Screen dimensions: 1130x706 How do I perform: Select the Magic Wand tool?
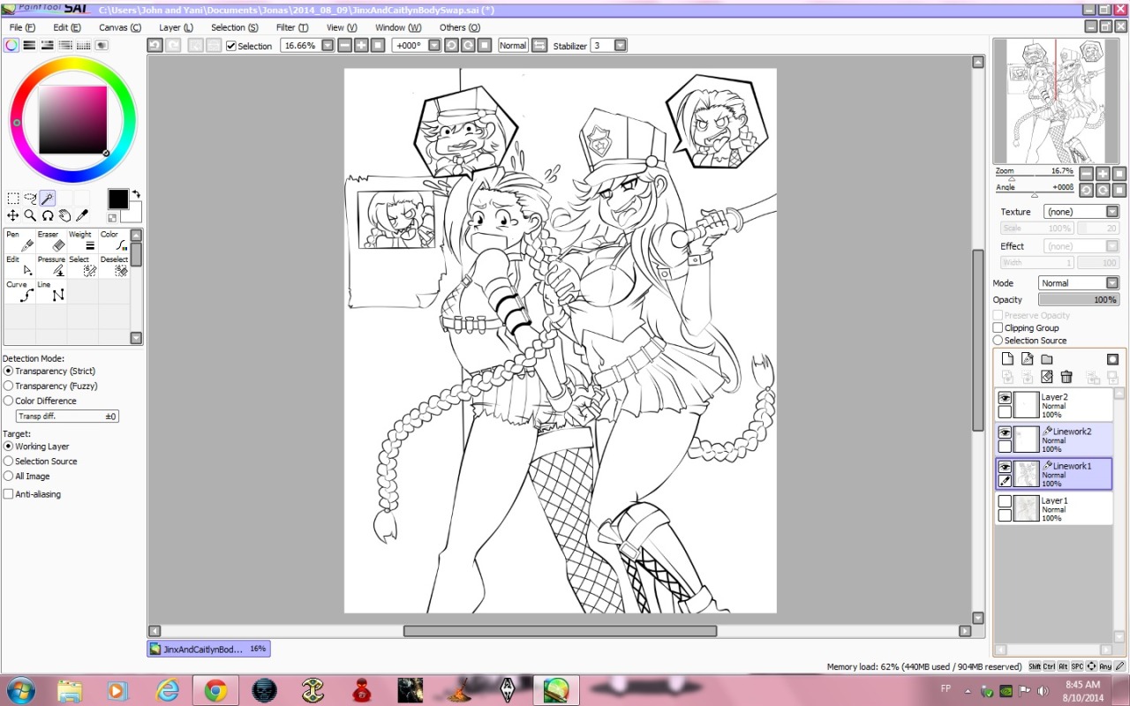pyautogui.click(x=48, y=199)
